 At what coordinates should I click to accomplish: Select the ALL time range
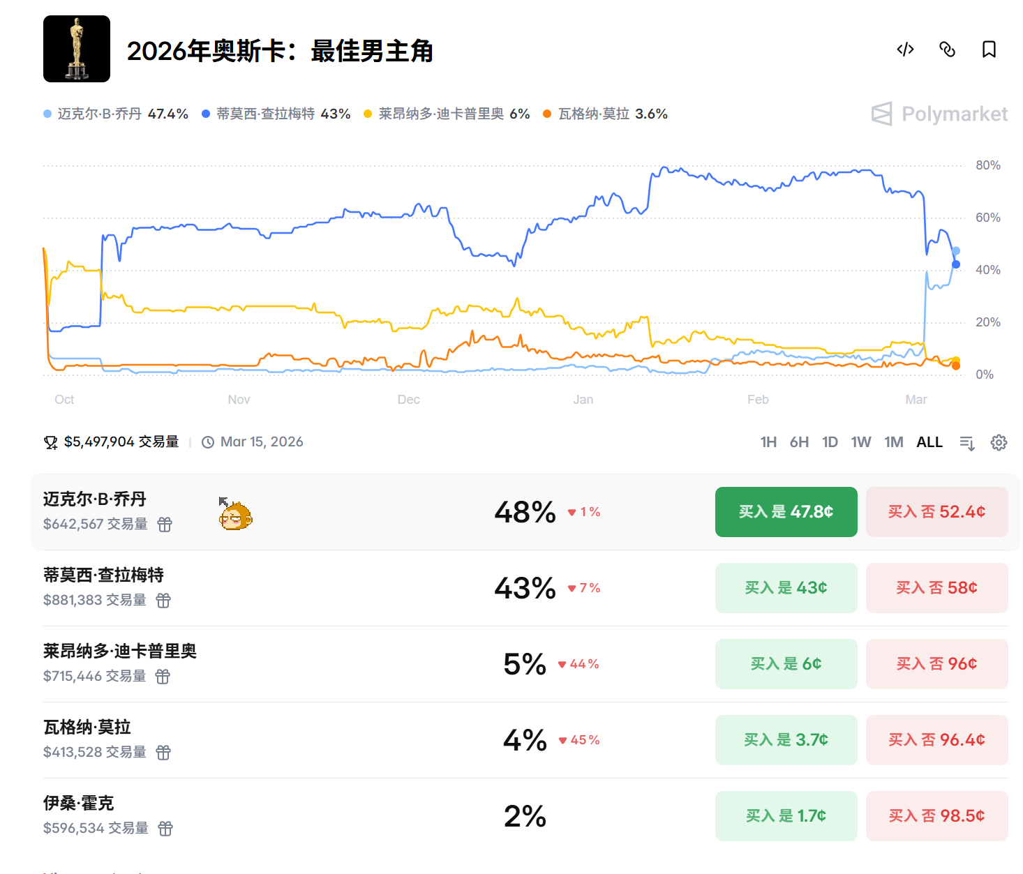click(x=929, y=442)
